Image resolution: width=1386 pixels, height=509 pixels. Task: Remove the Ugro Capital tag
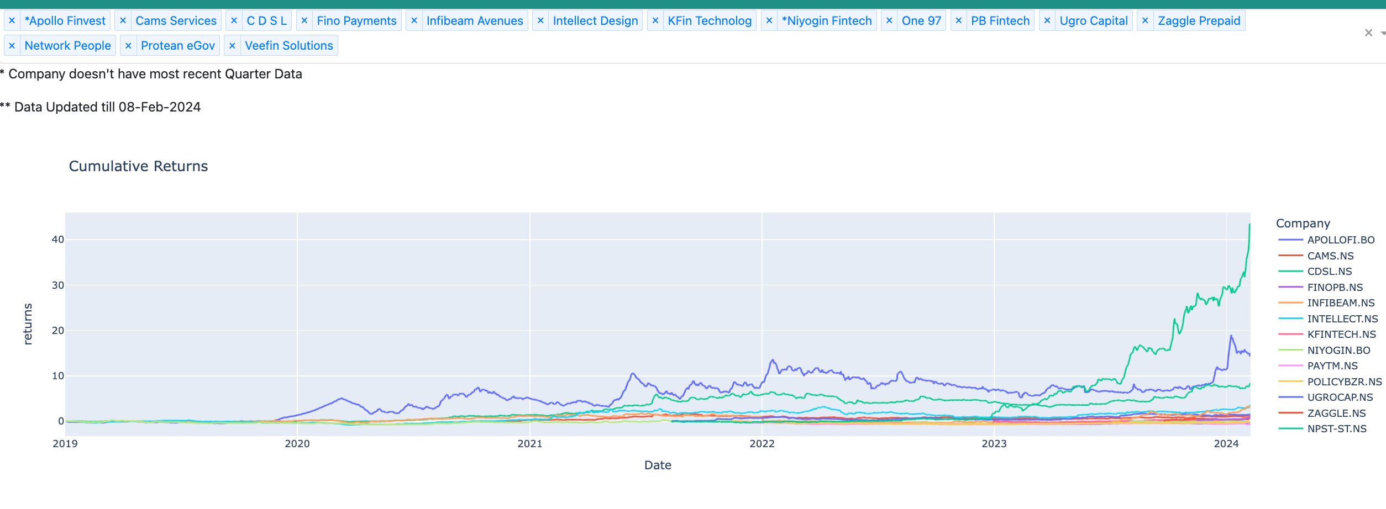pyautogui.click(x=1047, y=21)
